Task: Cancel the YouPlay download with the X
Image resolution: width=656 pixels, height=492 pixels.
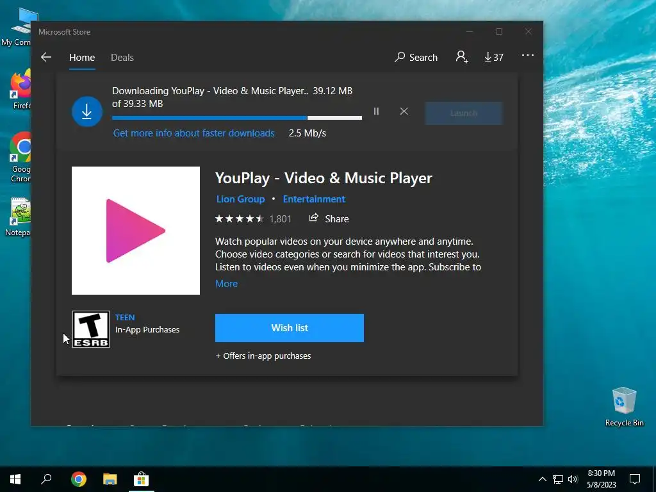Action: pyautogui.click(x=404, y=111)
